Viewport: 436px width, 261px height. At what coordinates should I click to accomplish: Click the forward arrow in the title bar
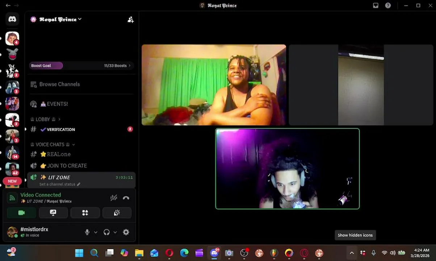click(16, 5)
